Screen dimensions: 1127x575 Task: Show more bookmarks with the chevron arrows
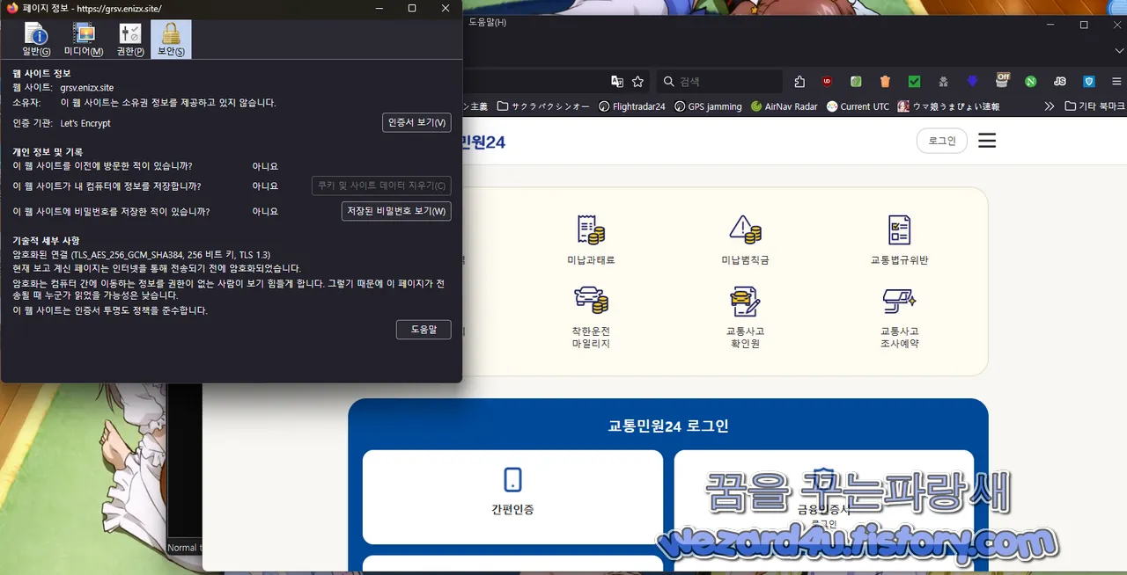pos(1049,106)
